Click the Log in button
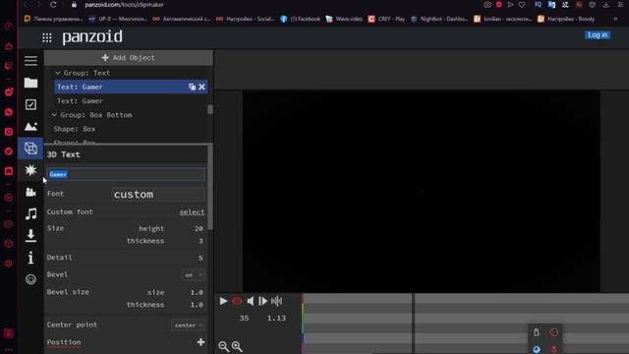 click(x=598, y=35)
